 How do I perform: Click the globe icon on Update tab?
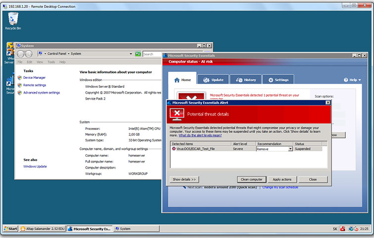pyautogui.click(x=206, y=80)
